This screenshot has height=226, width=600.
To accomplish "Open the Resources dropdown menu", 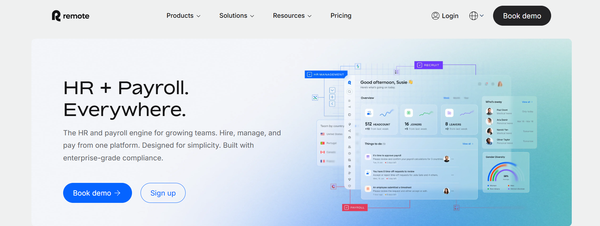I will point(292,16).
